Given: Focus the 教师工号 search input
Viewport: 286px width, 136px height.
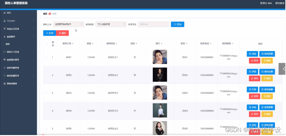Looking at the screenshot, I should pyautogui.click(x=69, y=24).
